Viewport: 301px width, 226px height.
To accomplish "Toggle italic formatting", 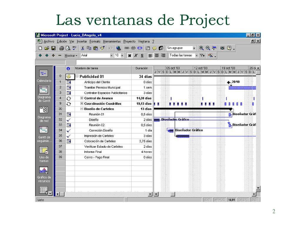I will pyautogui.click(x=136, y=56).
